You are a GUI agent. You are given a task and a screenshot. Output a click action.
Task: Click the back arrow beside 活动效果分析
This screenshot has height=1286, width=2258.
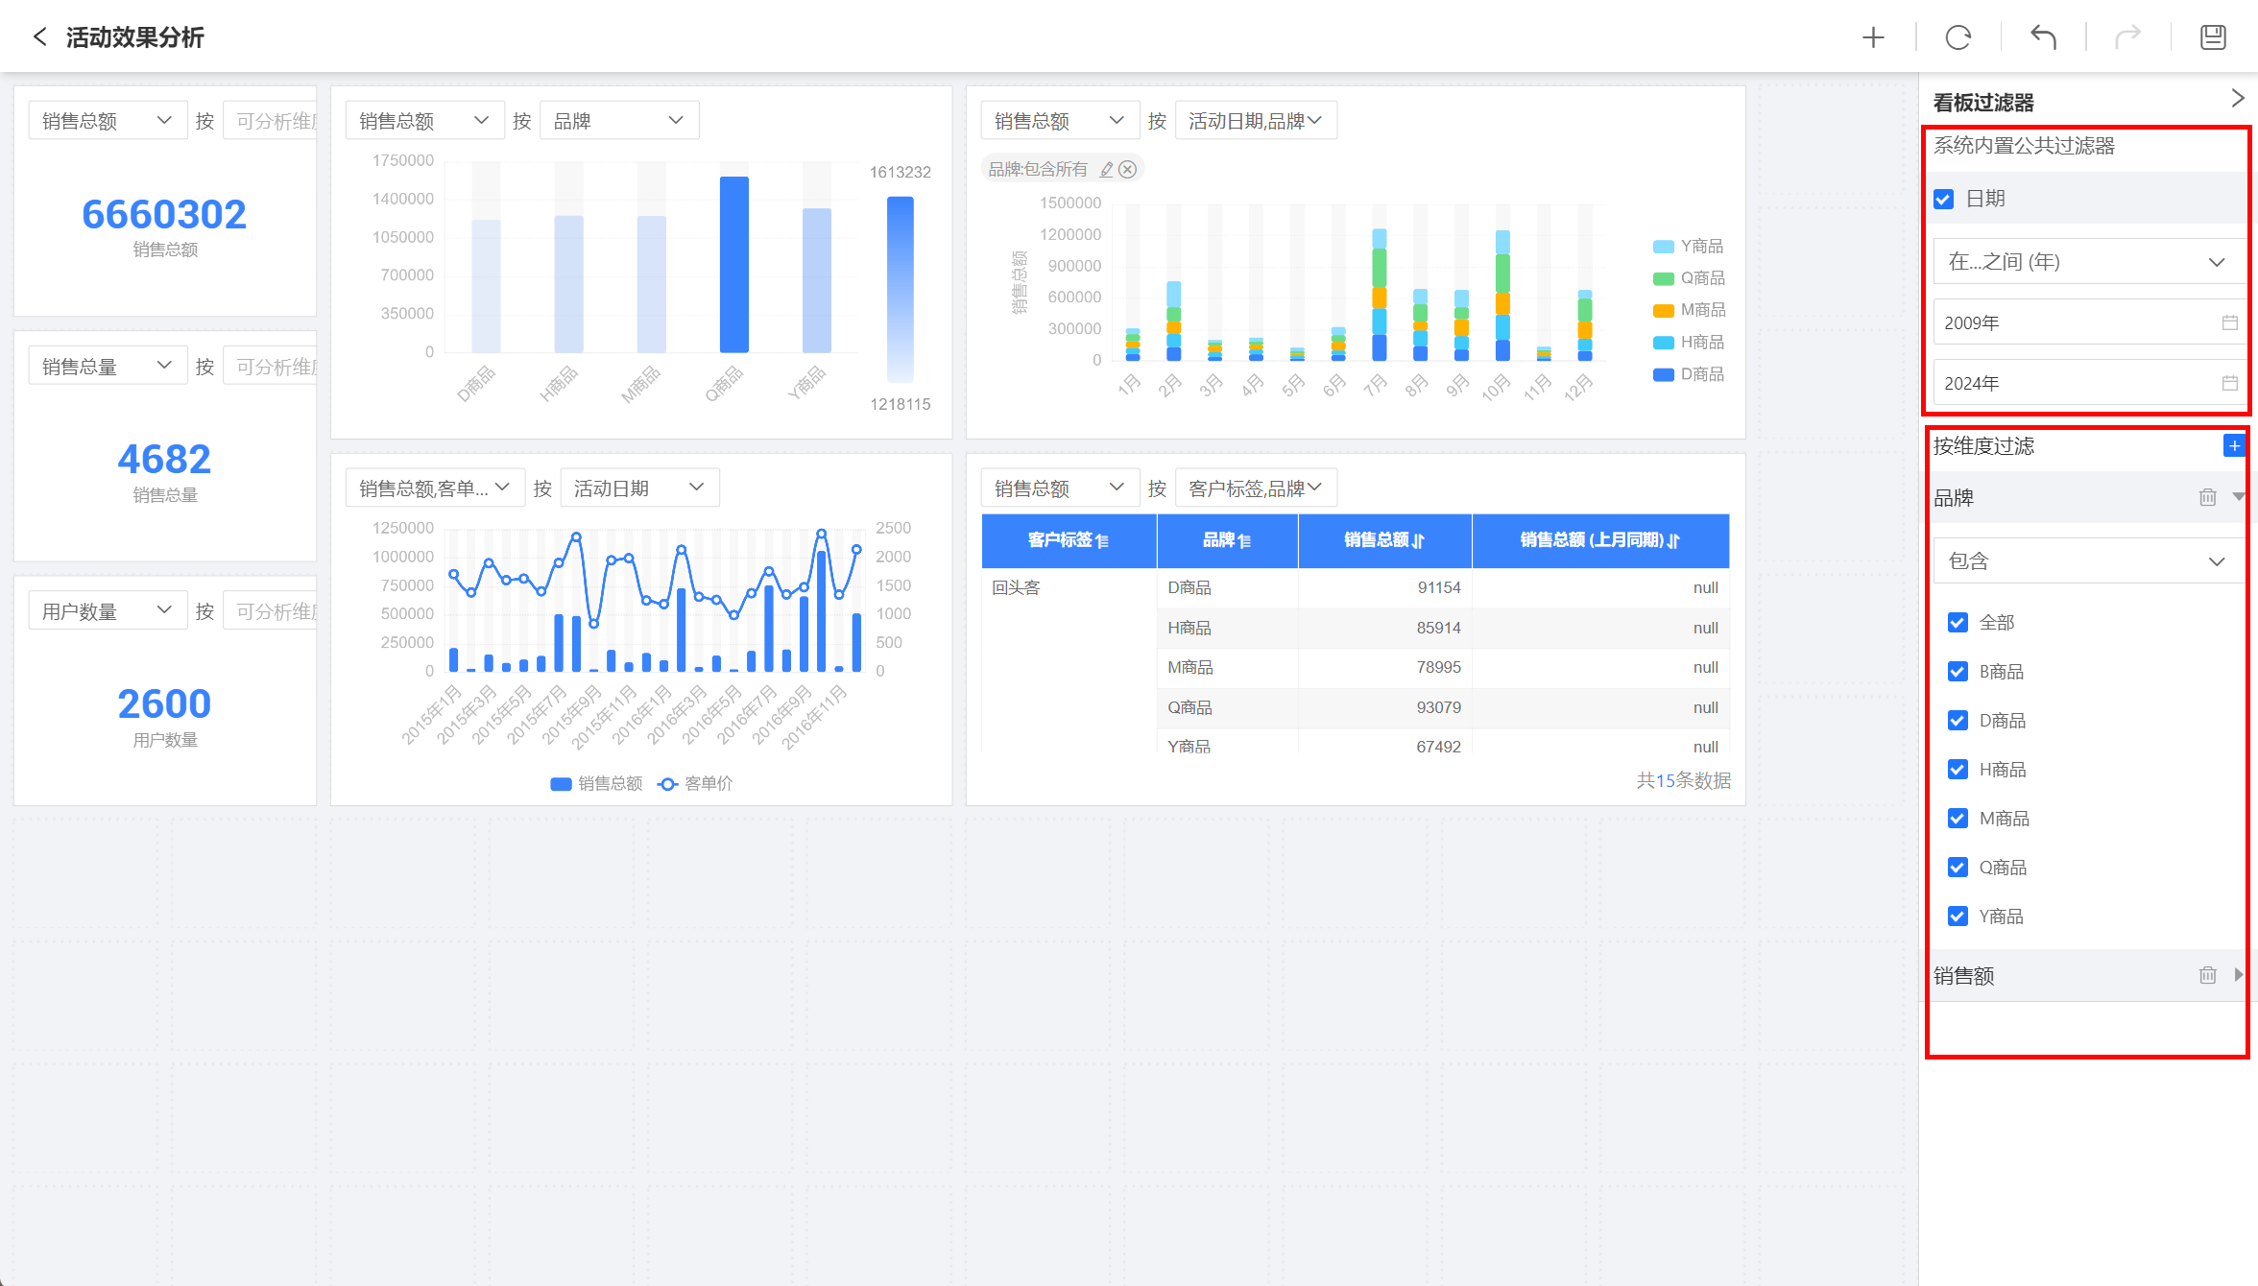(39, 37)
